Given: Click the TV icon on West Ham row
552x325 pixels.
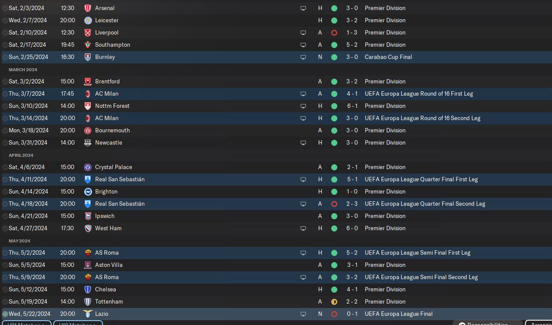Looking at the screenshot, I should pyautogui.click(x=303, y=228).
